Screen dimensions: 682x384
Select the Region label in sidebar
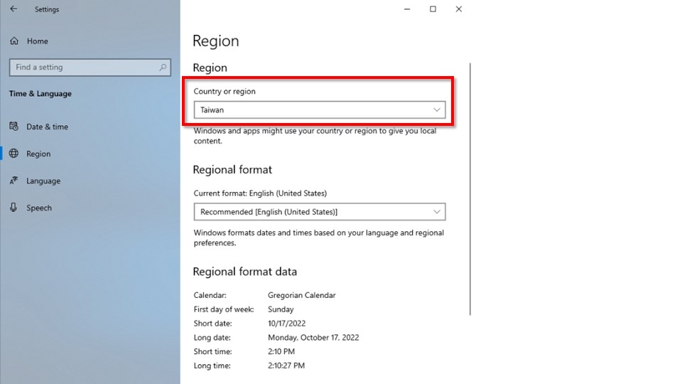pyautogui.click(x=38, y=154)
